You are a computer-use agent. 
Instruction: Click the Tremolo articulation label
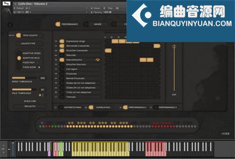pos(71,97)
